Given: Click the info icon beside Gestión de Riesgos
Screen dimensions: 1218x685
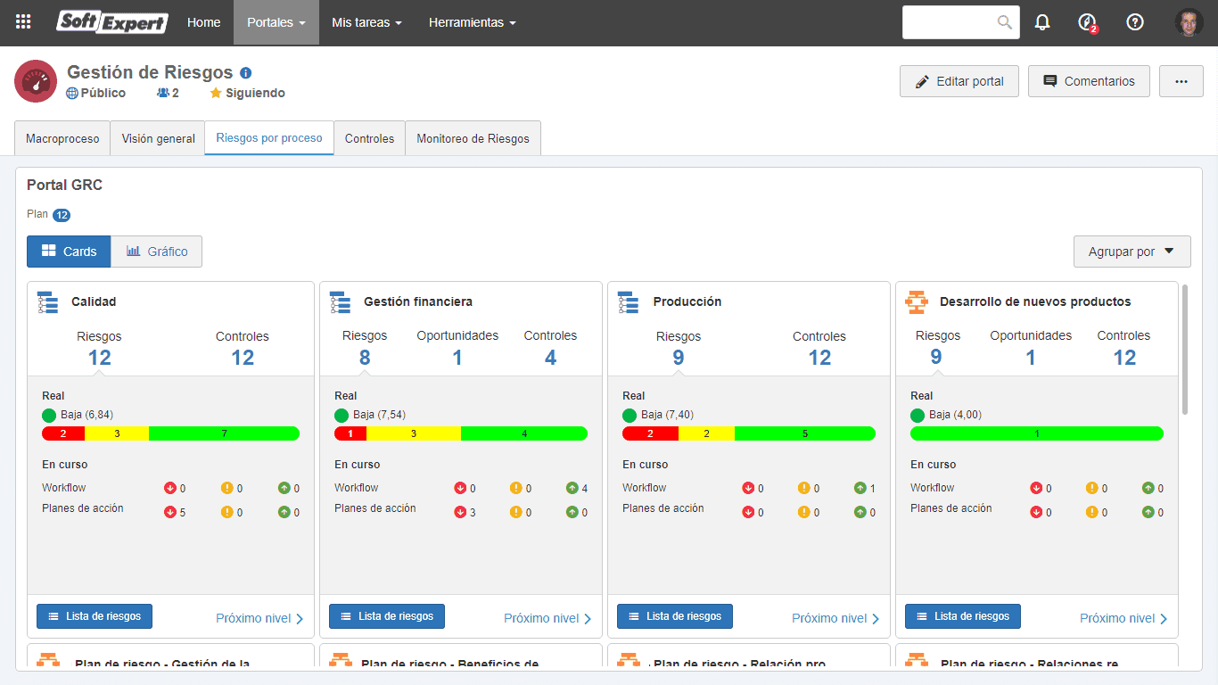Looking at the screenshot, I should [246, 73].
